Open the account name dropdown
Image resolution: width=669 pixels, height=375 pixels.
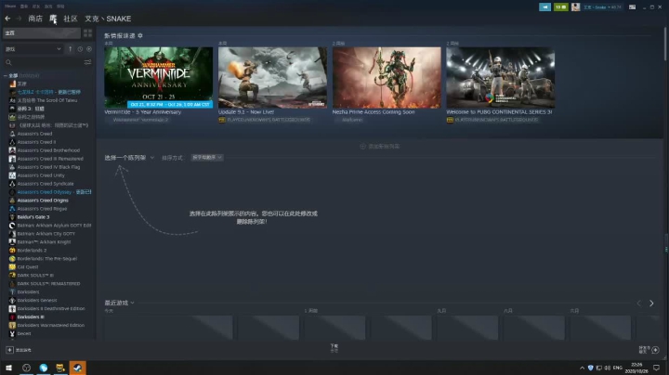[x=602, y=6]
